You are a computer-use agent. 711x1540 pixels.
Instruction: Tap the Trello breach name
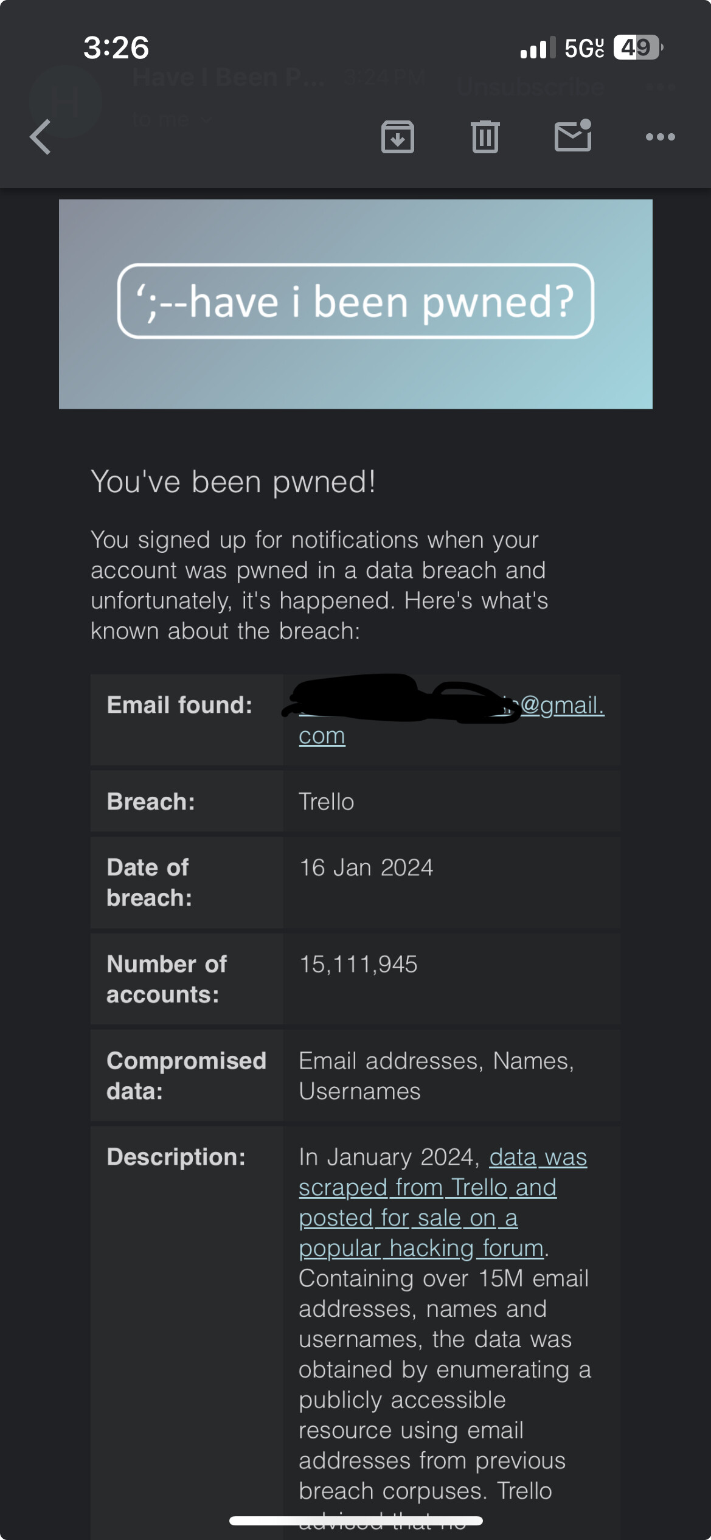(326, 802)
